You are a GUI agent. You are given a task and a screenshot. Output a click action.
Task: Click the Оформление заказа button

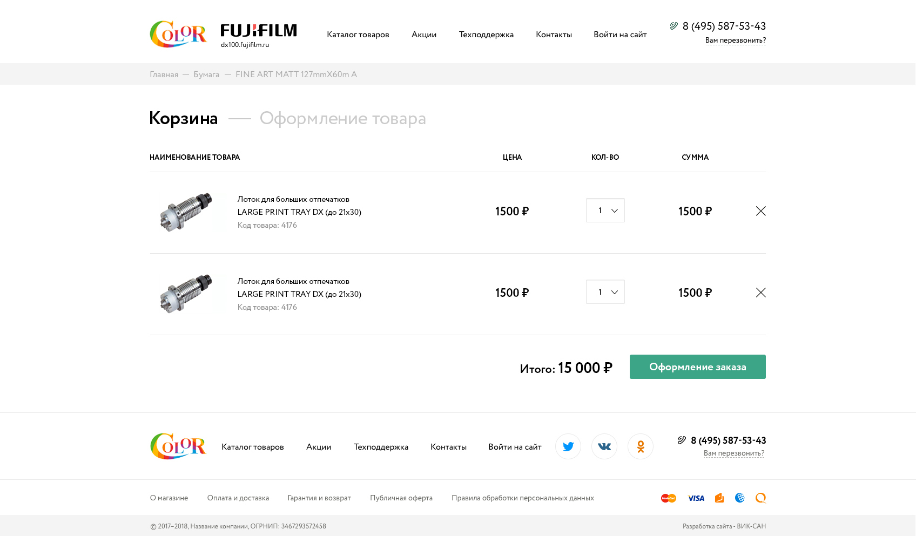coord(697,367)
